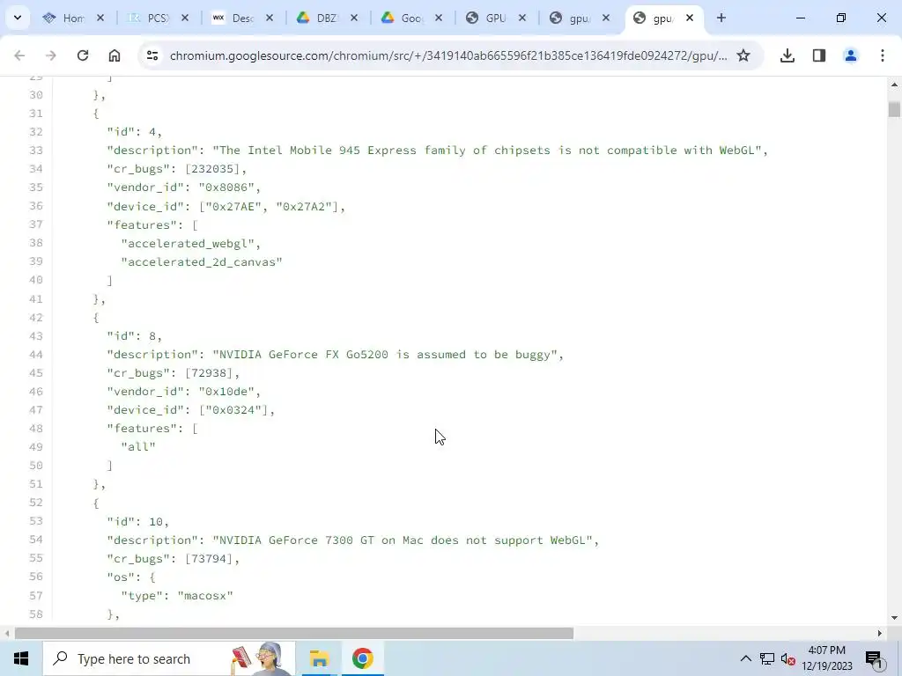Click line number 32 in the gutter

coord(36,132)
